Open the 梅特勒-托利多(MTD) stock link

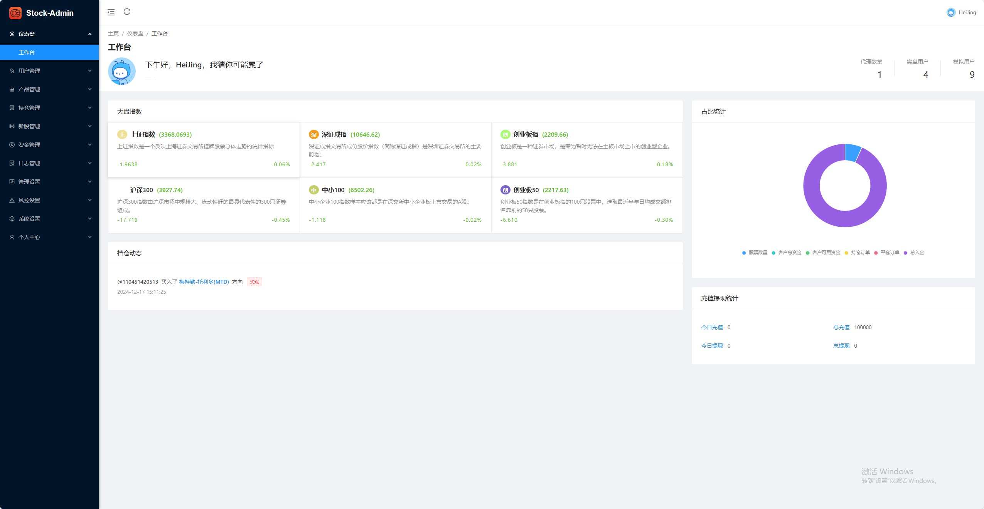click(204, 282)
